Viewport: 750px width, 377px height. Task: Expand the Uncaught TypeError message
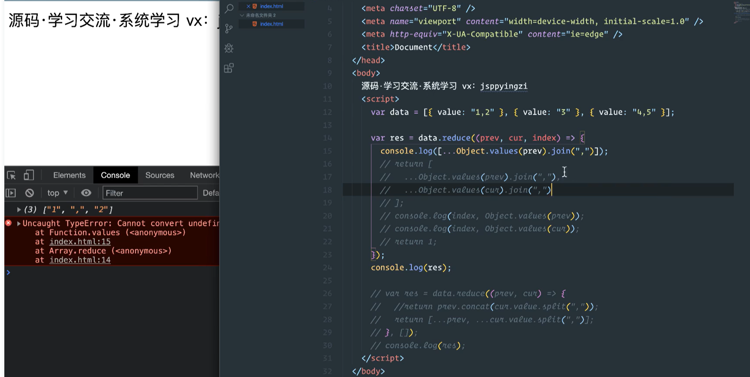pyautogui.click(x=19, y=224)
